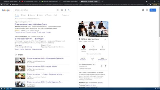This screenshot has width=160, height=90.
Task: Close the active Google search tab
Action: pyautogui.click(x=99, y=1)
